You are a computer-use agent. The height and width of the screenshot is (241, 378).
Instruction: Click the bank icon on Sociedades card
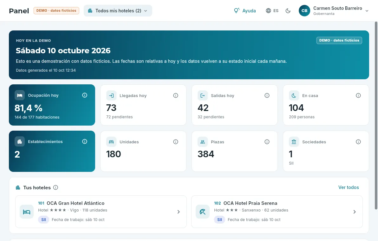click(294, 142)
